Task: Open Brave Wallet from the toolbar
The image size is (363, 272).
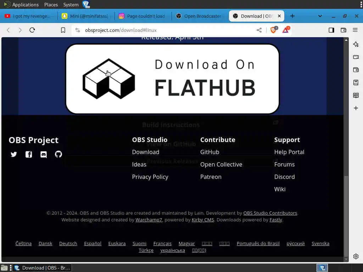Action: point(343,30)
